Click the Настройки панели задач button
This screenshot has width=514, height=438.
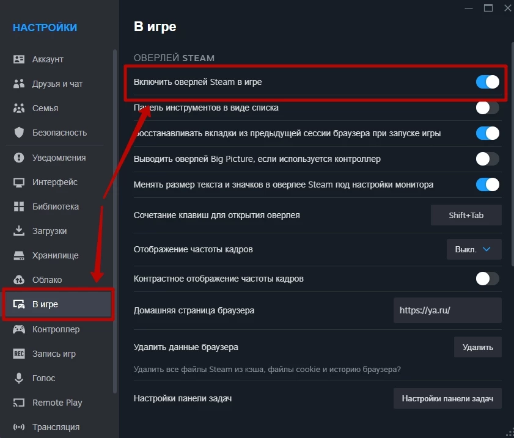click(447, 398)
